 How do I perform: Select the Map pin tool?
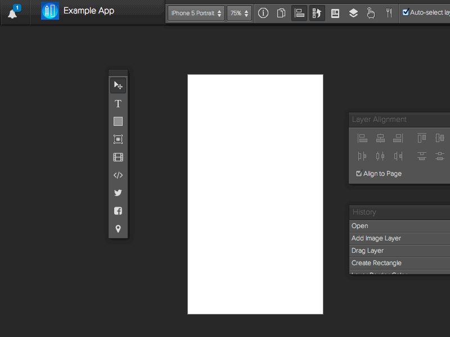pyautogui.click(x=118, y=229)
